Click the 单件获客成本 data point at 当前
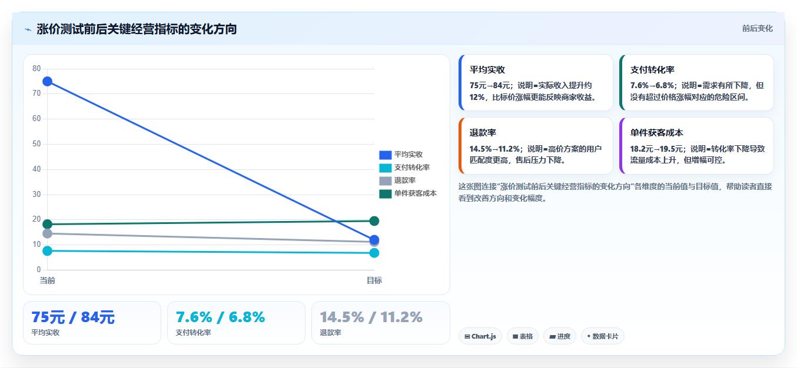The width and height of the screenshot is (797, 368). pyautogui.click(x=47, y=224)
